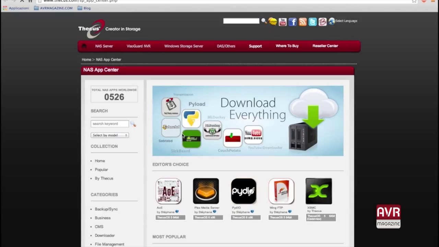Select Popular in Collection list
439x247 pixels.
pos(101,169)
